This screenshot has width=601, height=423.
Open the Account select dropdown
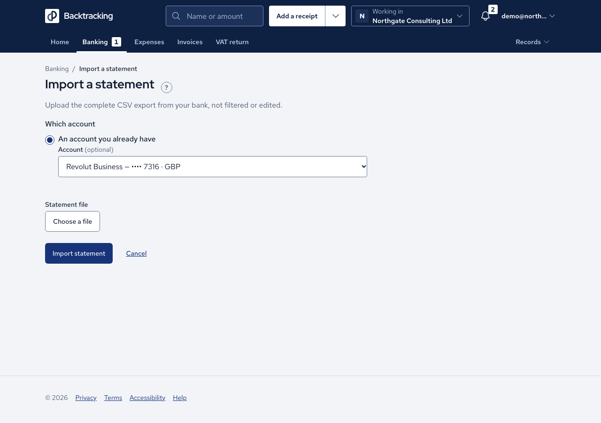(213, 166)
